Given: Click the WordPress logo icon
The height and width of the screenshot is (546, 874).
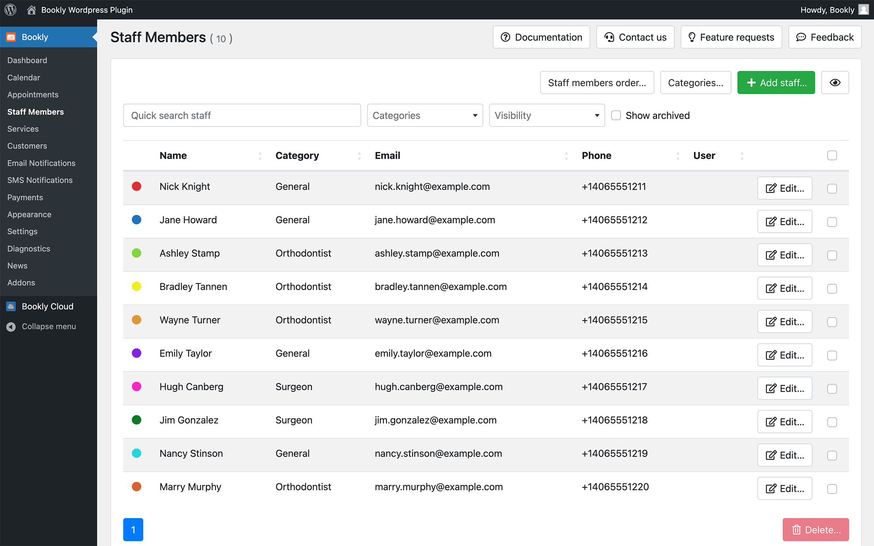Looking at the screenshot, I should click(10, 10).
